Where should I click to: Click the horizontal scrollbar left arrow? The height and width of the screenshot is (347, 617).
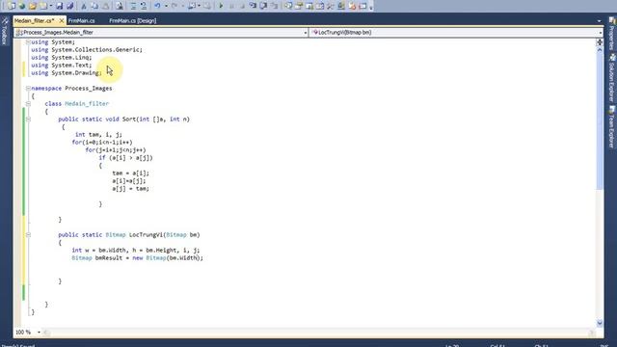tap(47, 333)
